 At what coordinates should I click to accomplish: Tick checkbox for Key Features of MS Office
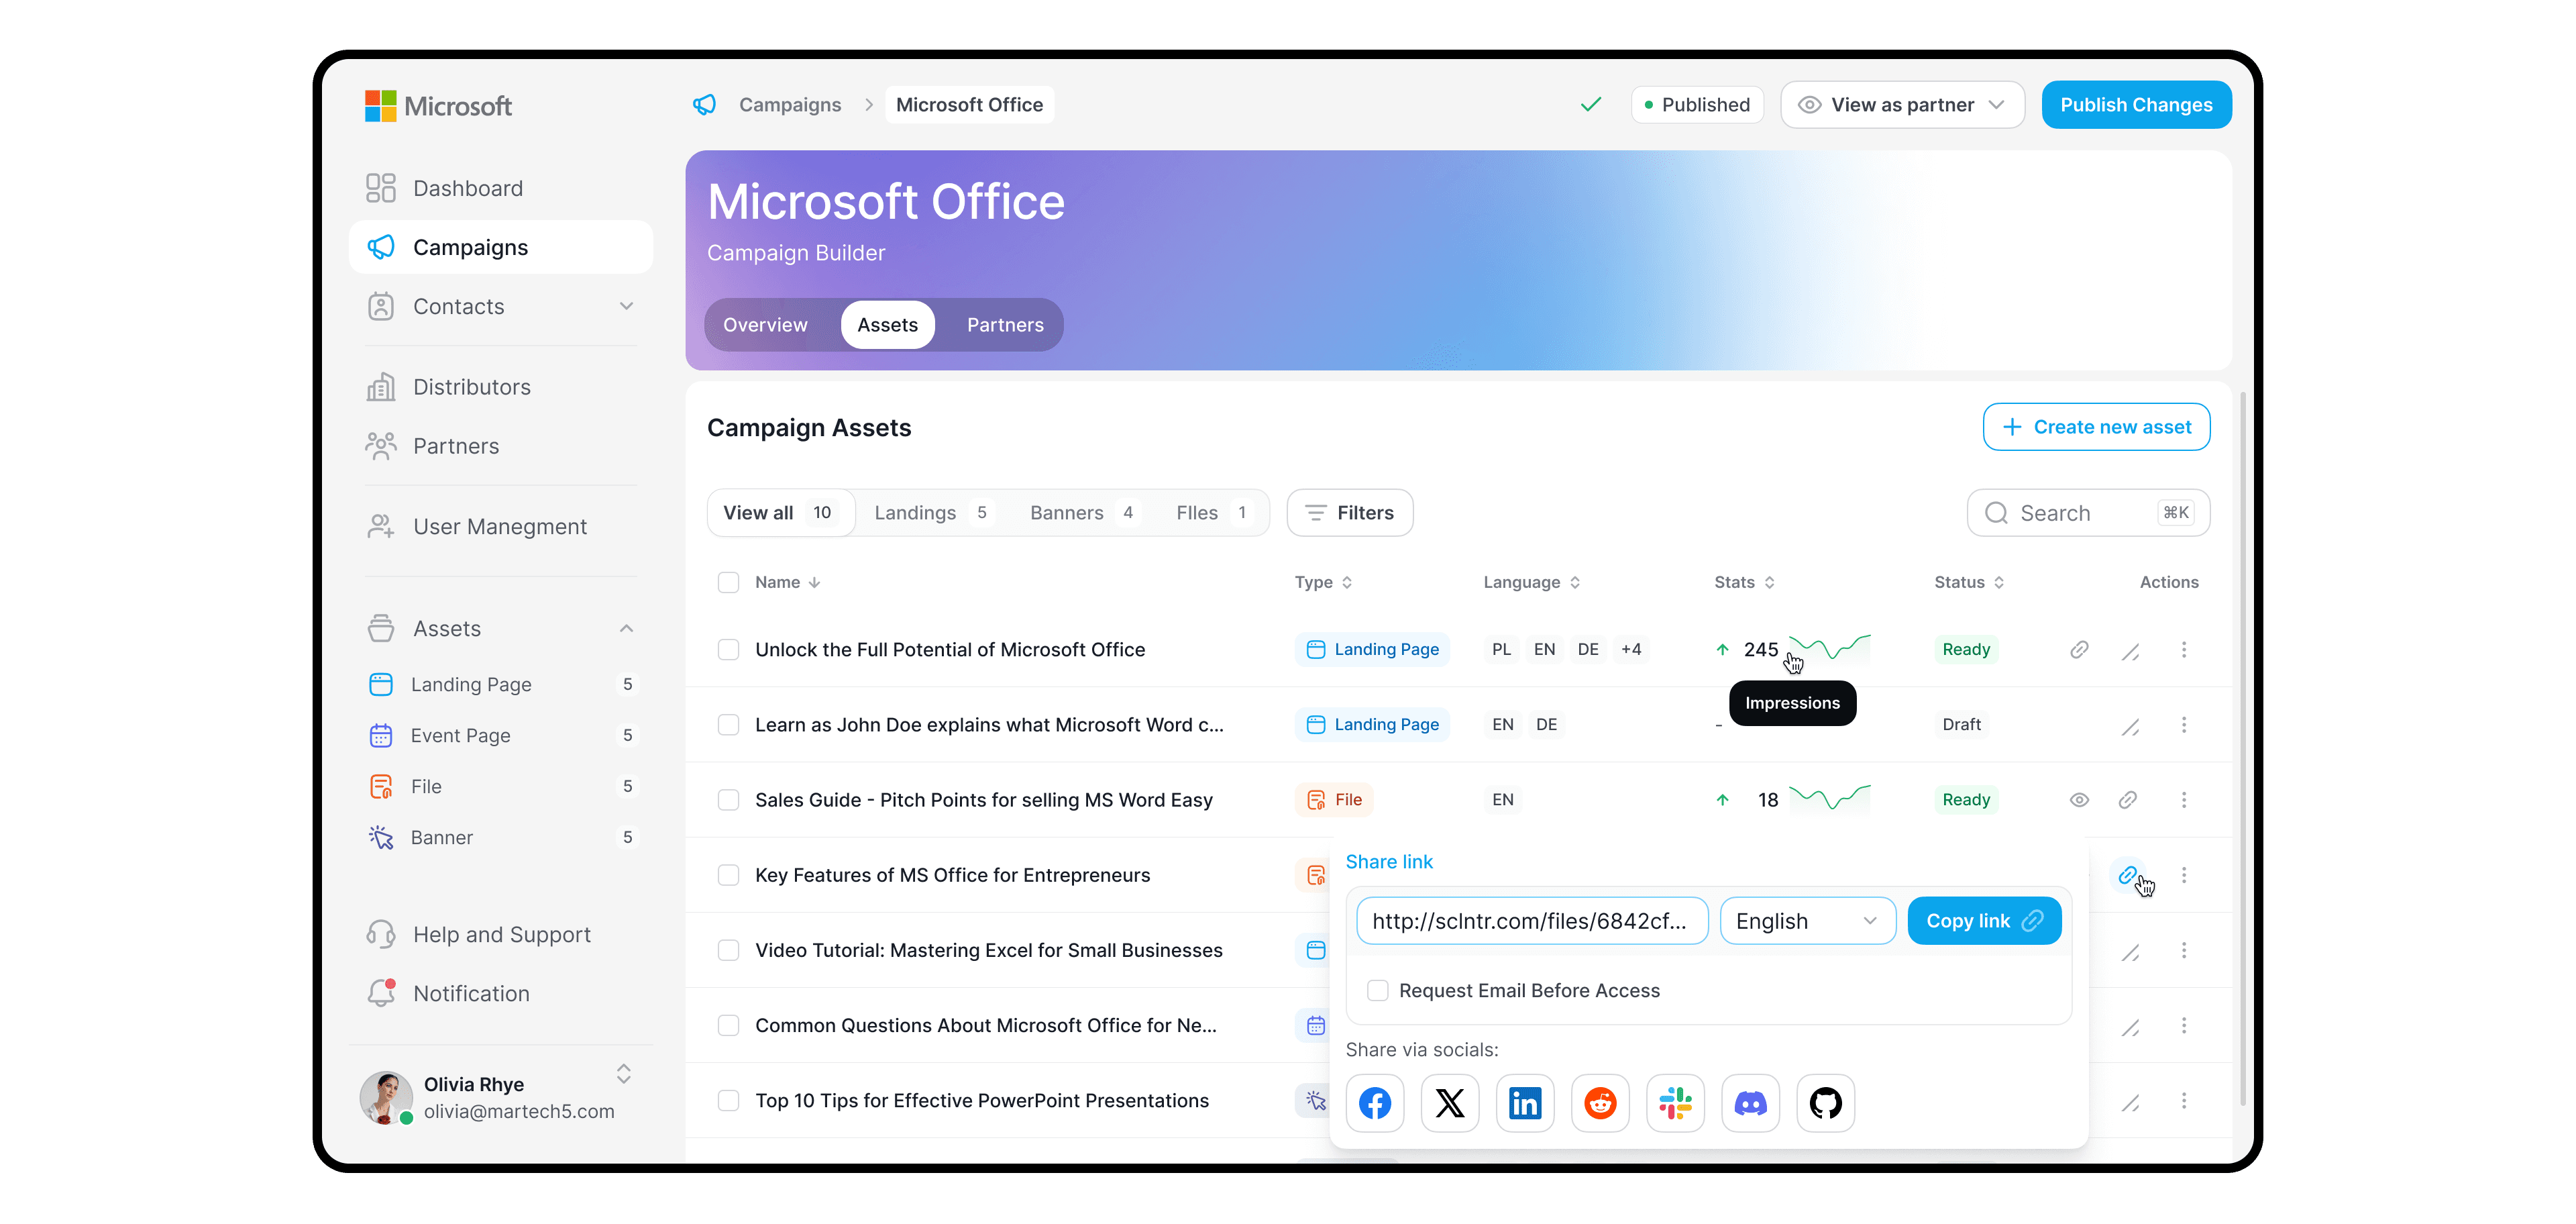[x=728, y=875]
